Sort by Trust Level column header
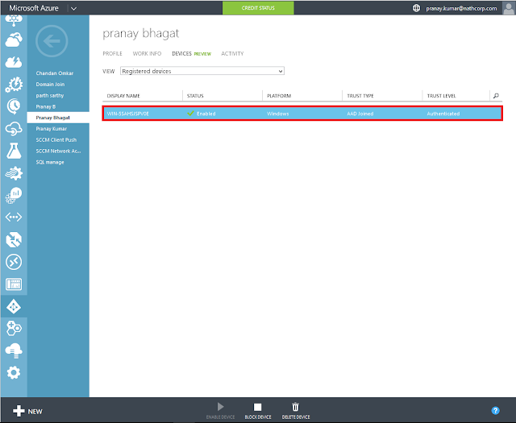Screen dimensions: 516x423 point(441,96)
